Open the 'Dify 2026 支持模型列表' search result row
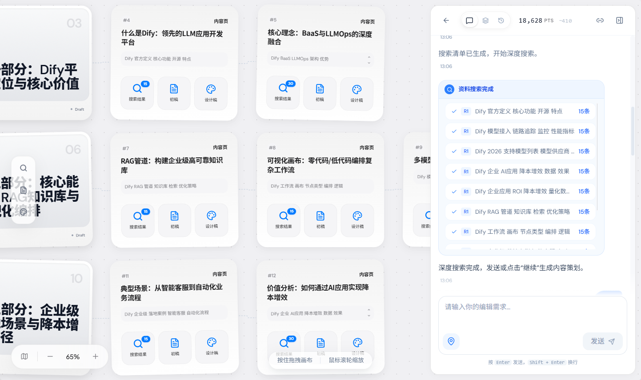The height and width of the screenshot is (380, 641). coord(521,151)
